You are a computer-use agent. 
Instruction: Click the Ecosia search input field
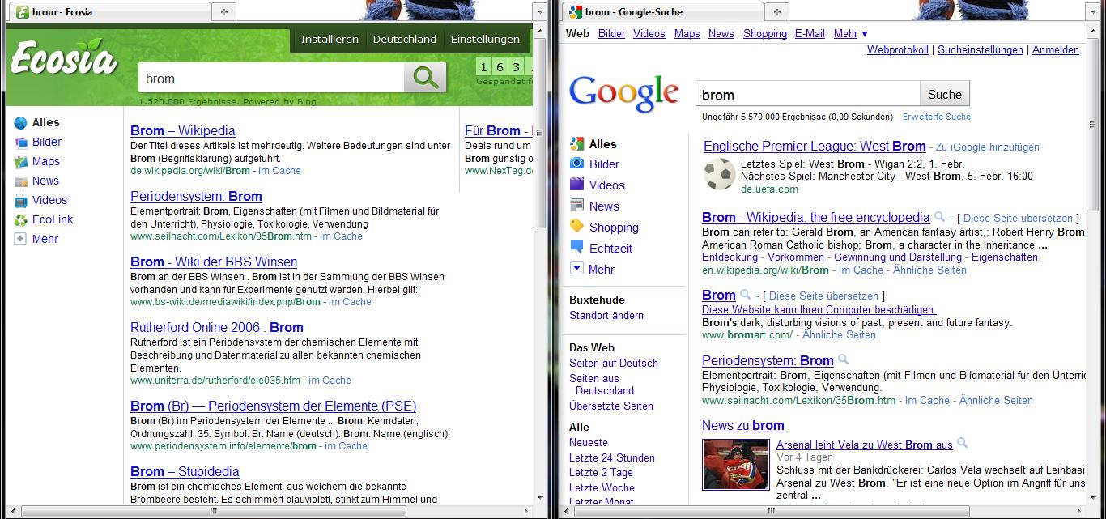click(x=271, y=78)
